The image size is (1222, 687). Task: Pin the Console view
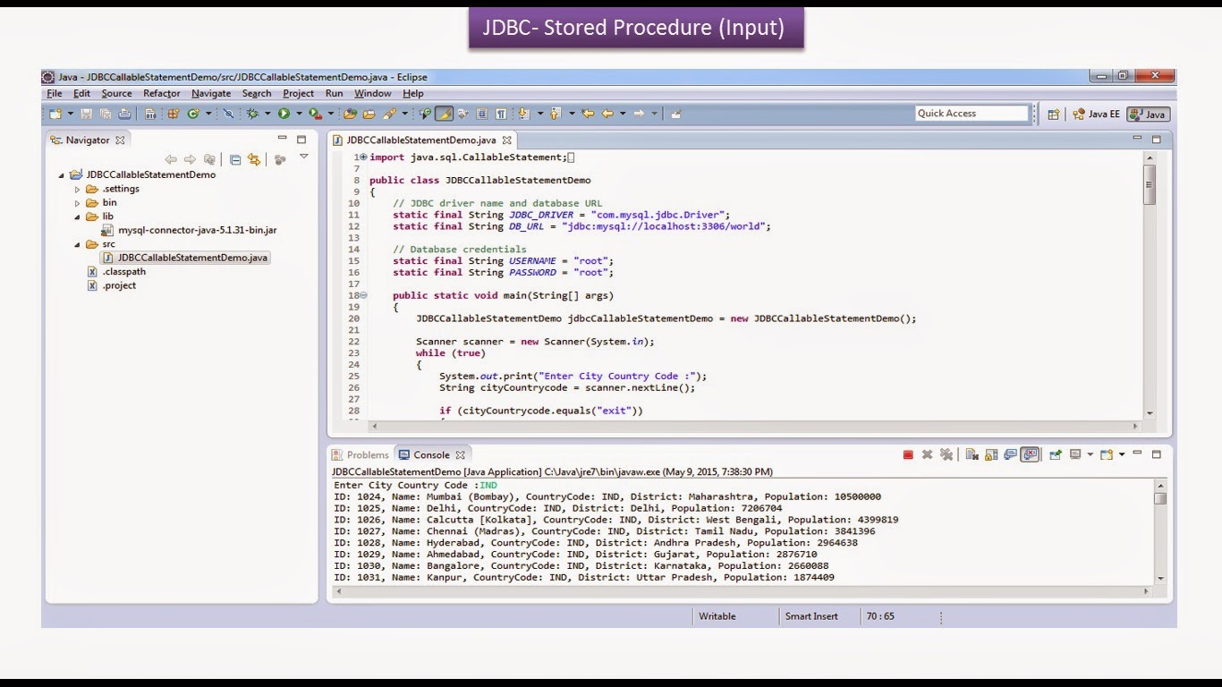point(1056,454)
